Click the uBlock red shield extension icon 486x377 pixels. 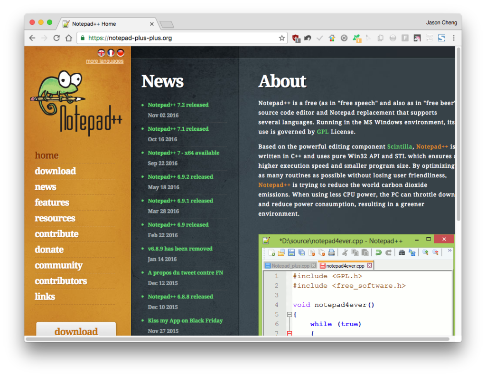click(296, 38)
